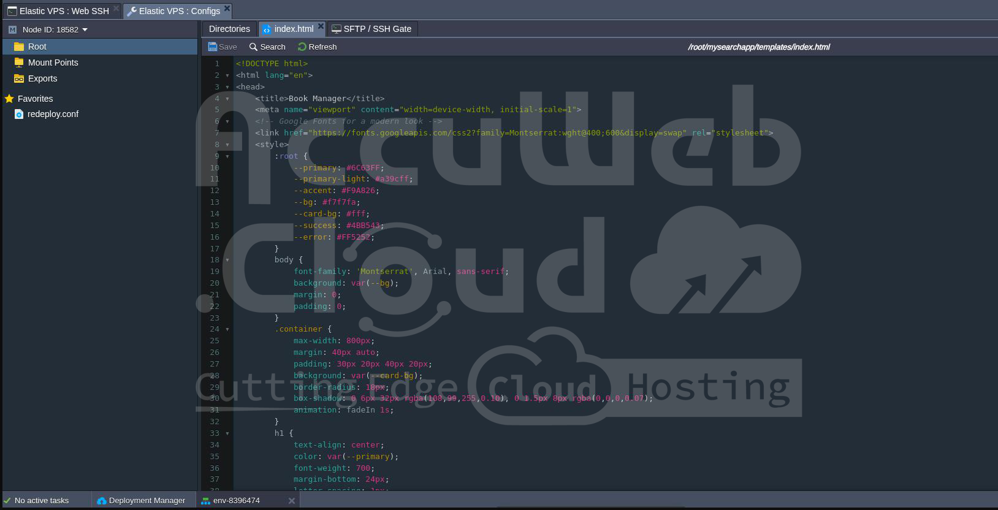Close the env-8396474 bottom tab

(292, 501)
